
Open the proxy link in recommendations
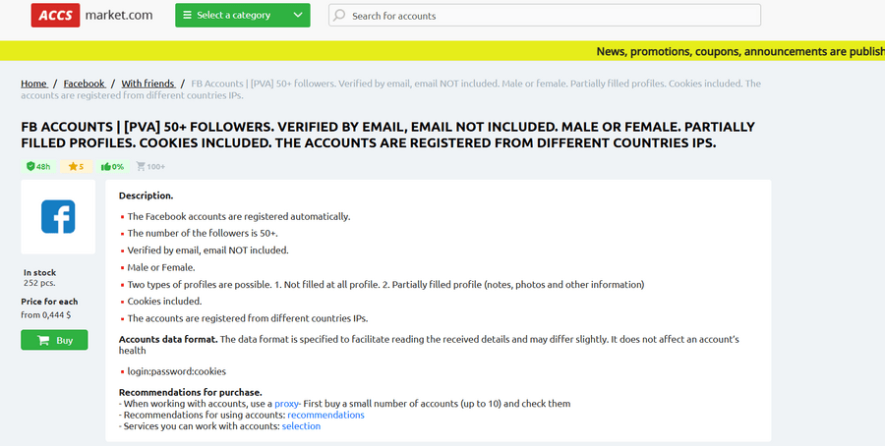point(286,404)
